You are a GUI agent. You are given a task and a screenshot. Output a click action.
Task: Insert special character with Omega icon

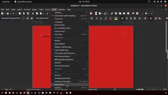(x=105, y=13)
